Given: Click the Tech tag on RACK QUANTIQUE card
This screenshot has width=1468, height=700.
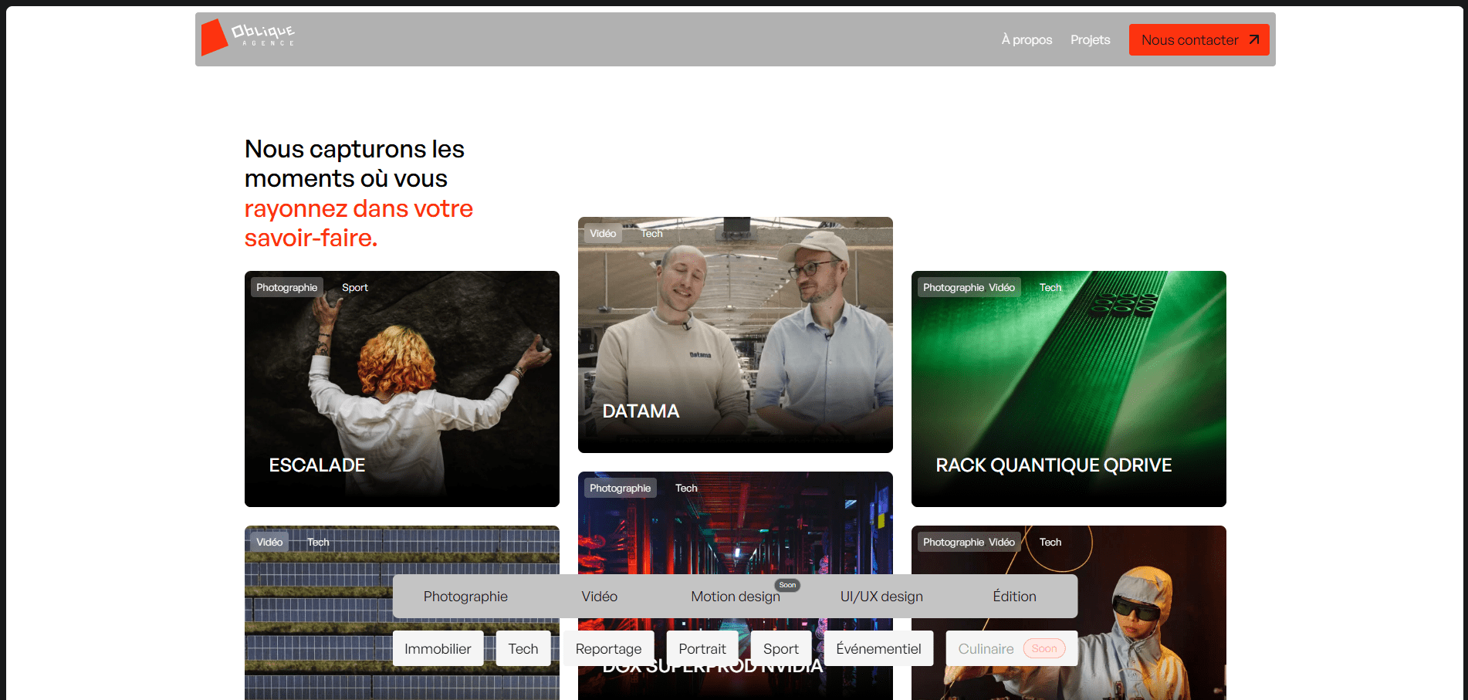Looking at the screenshot, I should pyautogui.click(x=1050, y=288).
